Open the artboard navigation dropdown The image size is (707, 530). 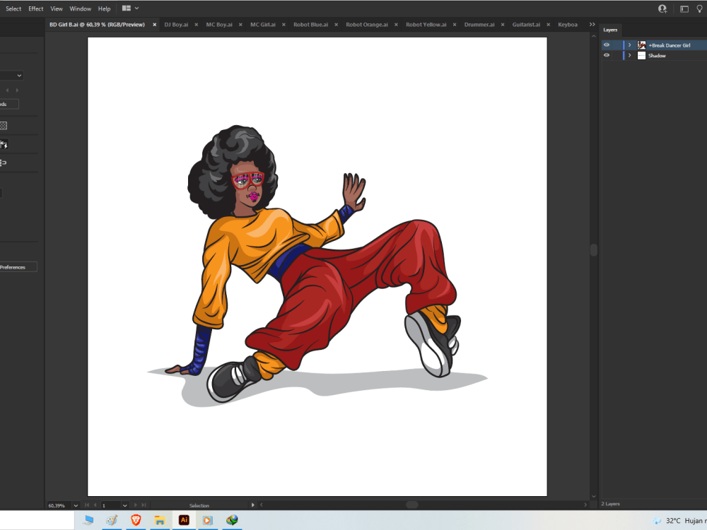click(x=125, y=506)
